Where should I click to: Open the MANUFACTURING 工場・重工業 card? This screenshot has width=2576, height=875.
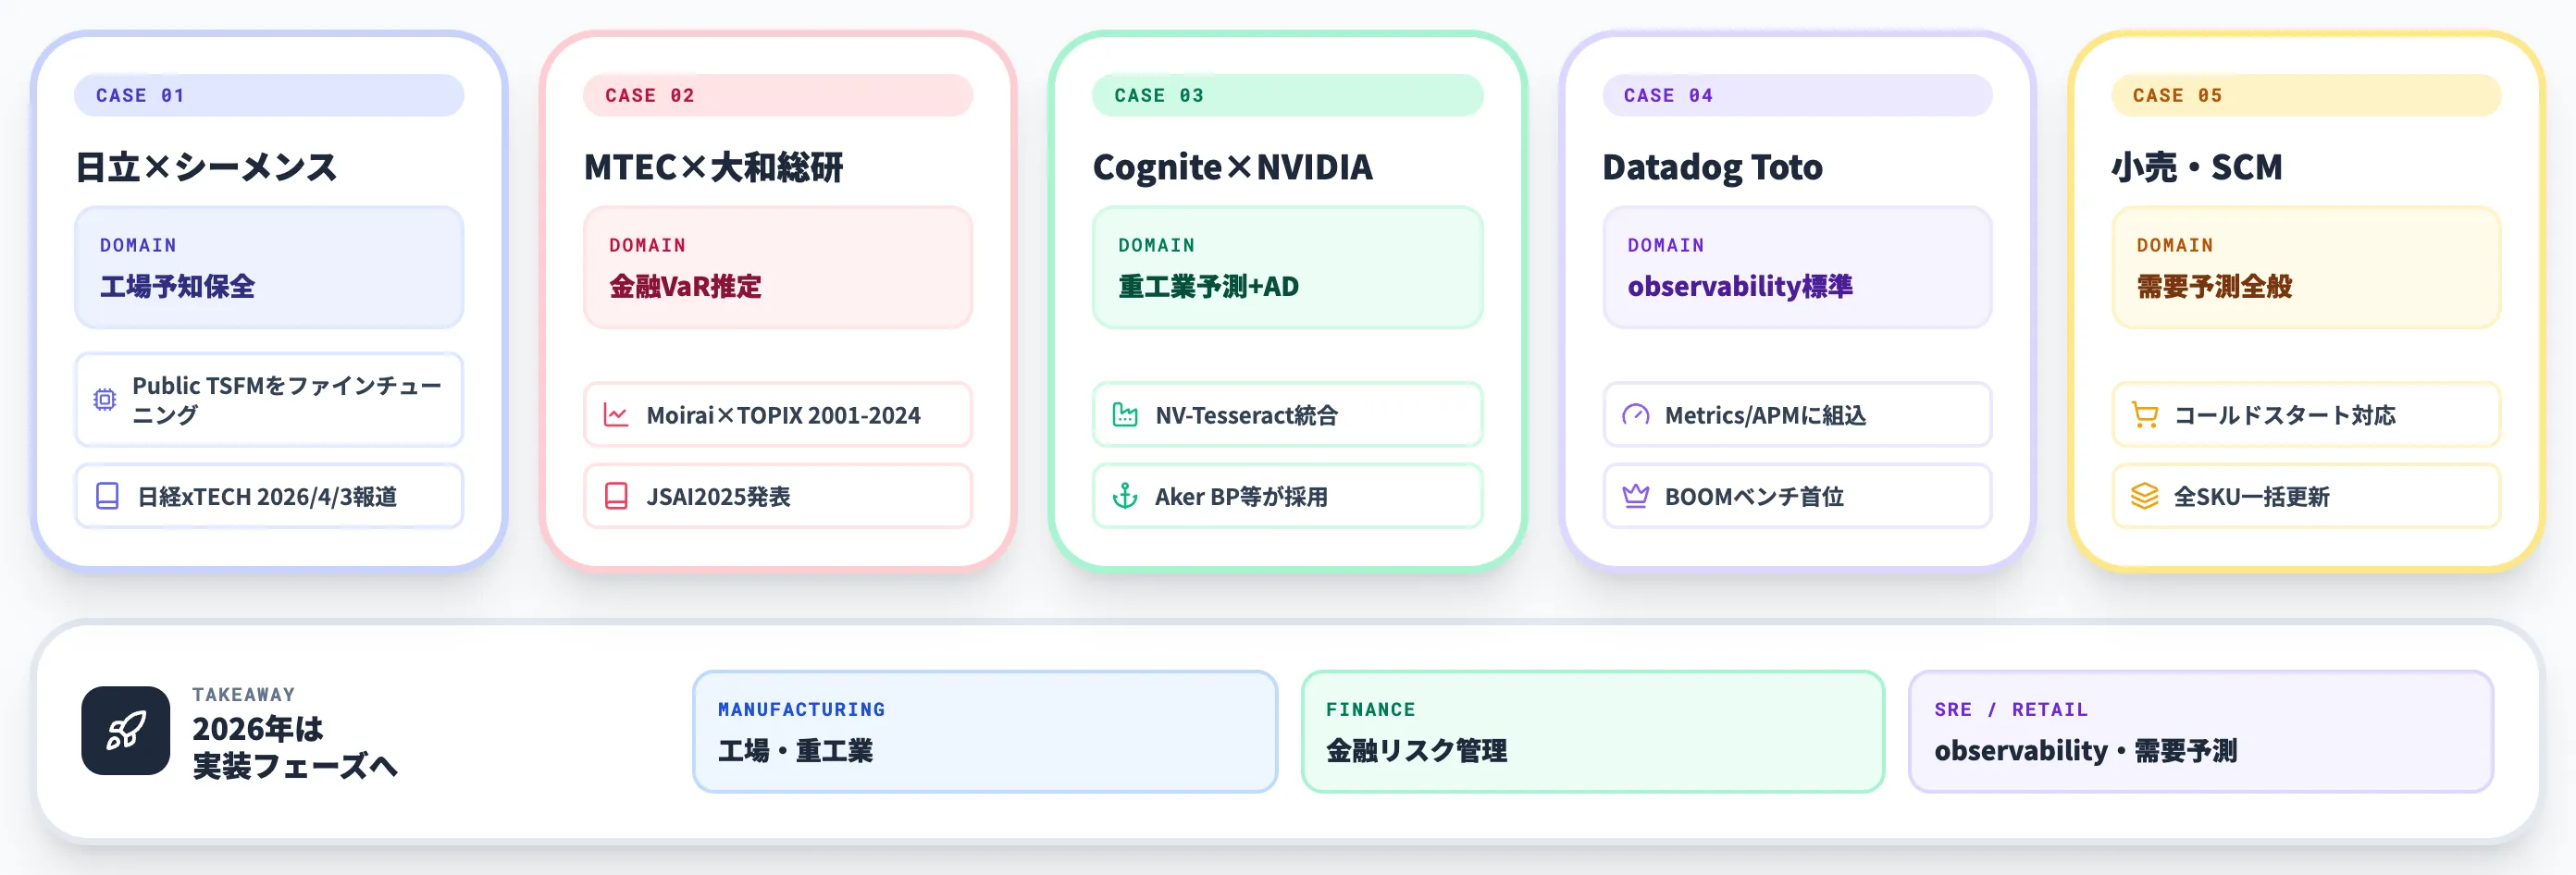985,731
